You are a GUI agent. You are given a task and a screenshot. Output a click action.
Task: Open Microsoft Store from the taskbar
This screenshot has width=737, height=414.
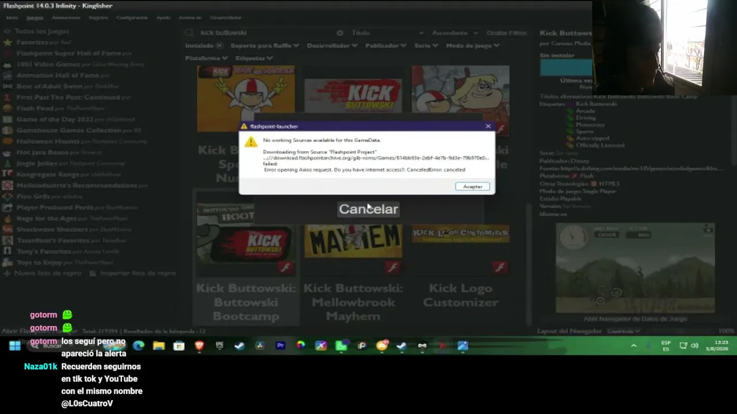click(179, 346)
